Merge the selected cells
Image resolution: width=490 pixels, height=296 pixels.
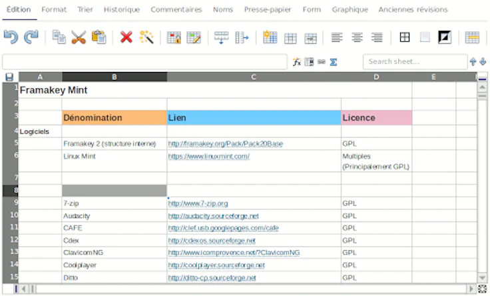pos(472,37)
